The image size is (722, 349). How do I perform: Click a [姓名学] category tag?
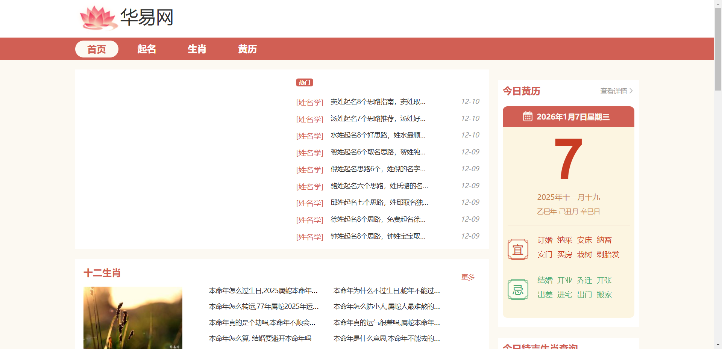(x=309, y=101)
